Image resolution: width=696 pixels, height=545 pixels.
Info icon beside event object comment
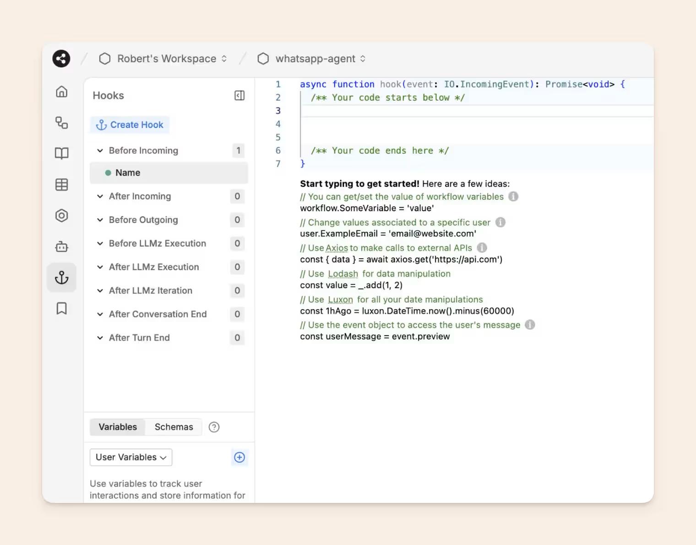click(530, 325)
